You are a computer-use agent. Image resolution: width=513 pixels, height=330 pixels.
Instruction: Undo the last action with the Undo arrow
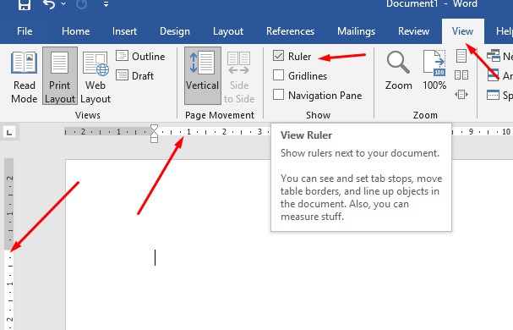[x=48, y=4]
